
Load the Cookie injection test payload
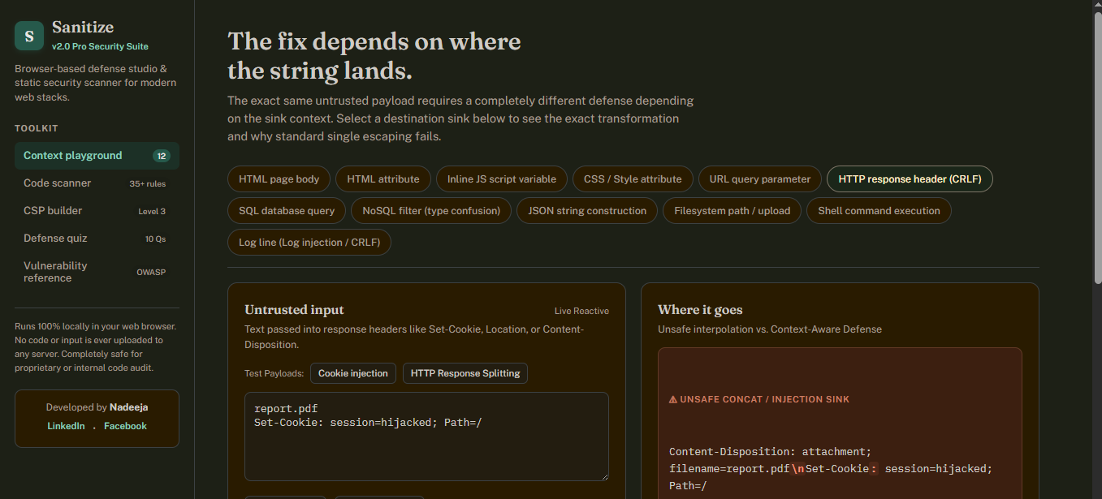pos(353,373)
